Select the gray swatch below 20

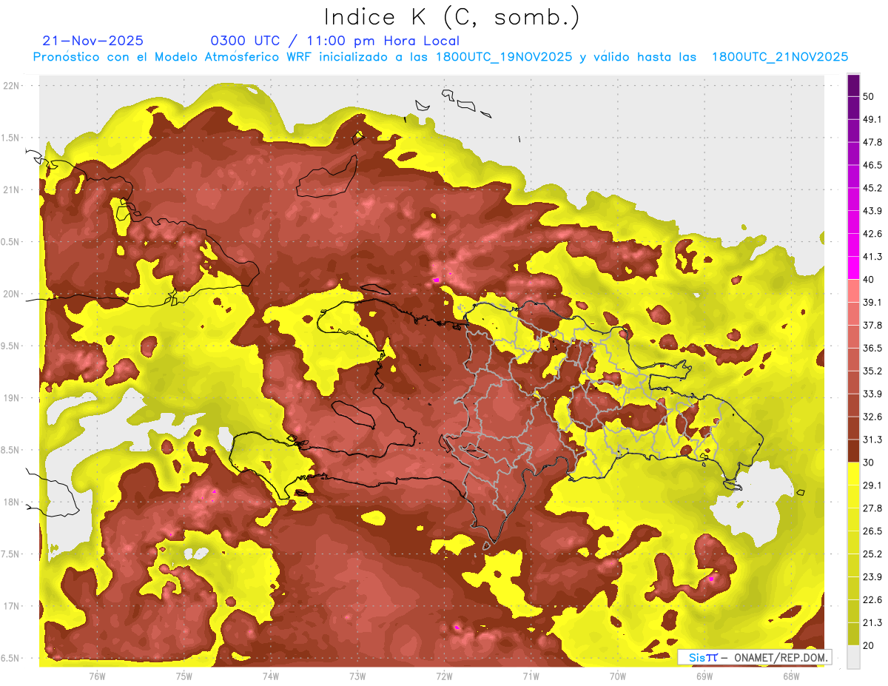pyautogui.click(x=853, y=656)
